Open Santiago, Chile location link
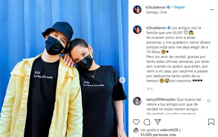 (x=156, y=12)
